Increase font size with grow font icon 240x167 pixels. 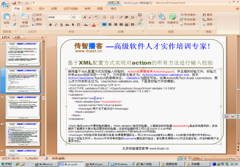(x=85, y=17)
